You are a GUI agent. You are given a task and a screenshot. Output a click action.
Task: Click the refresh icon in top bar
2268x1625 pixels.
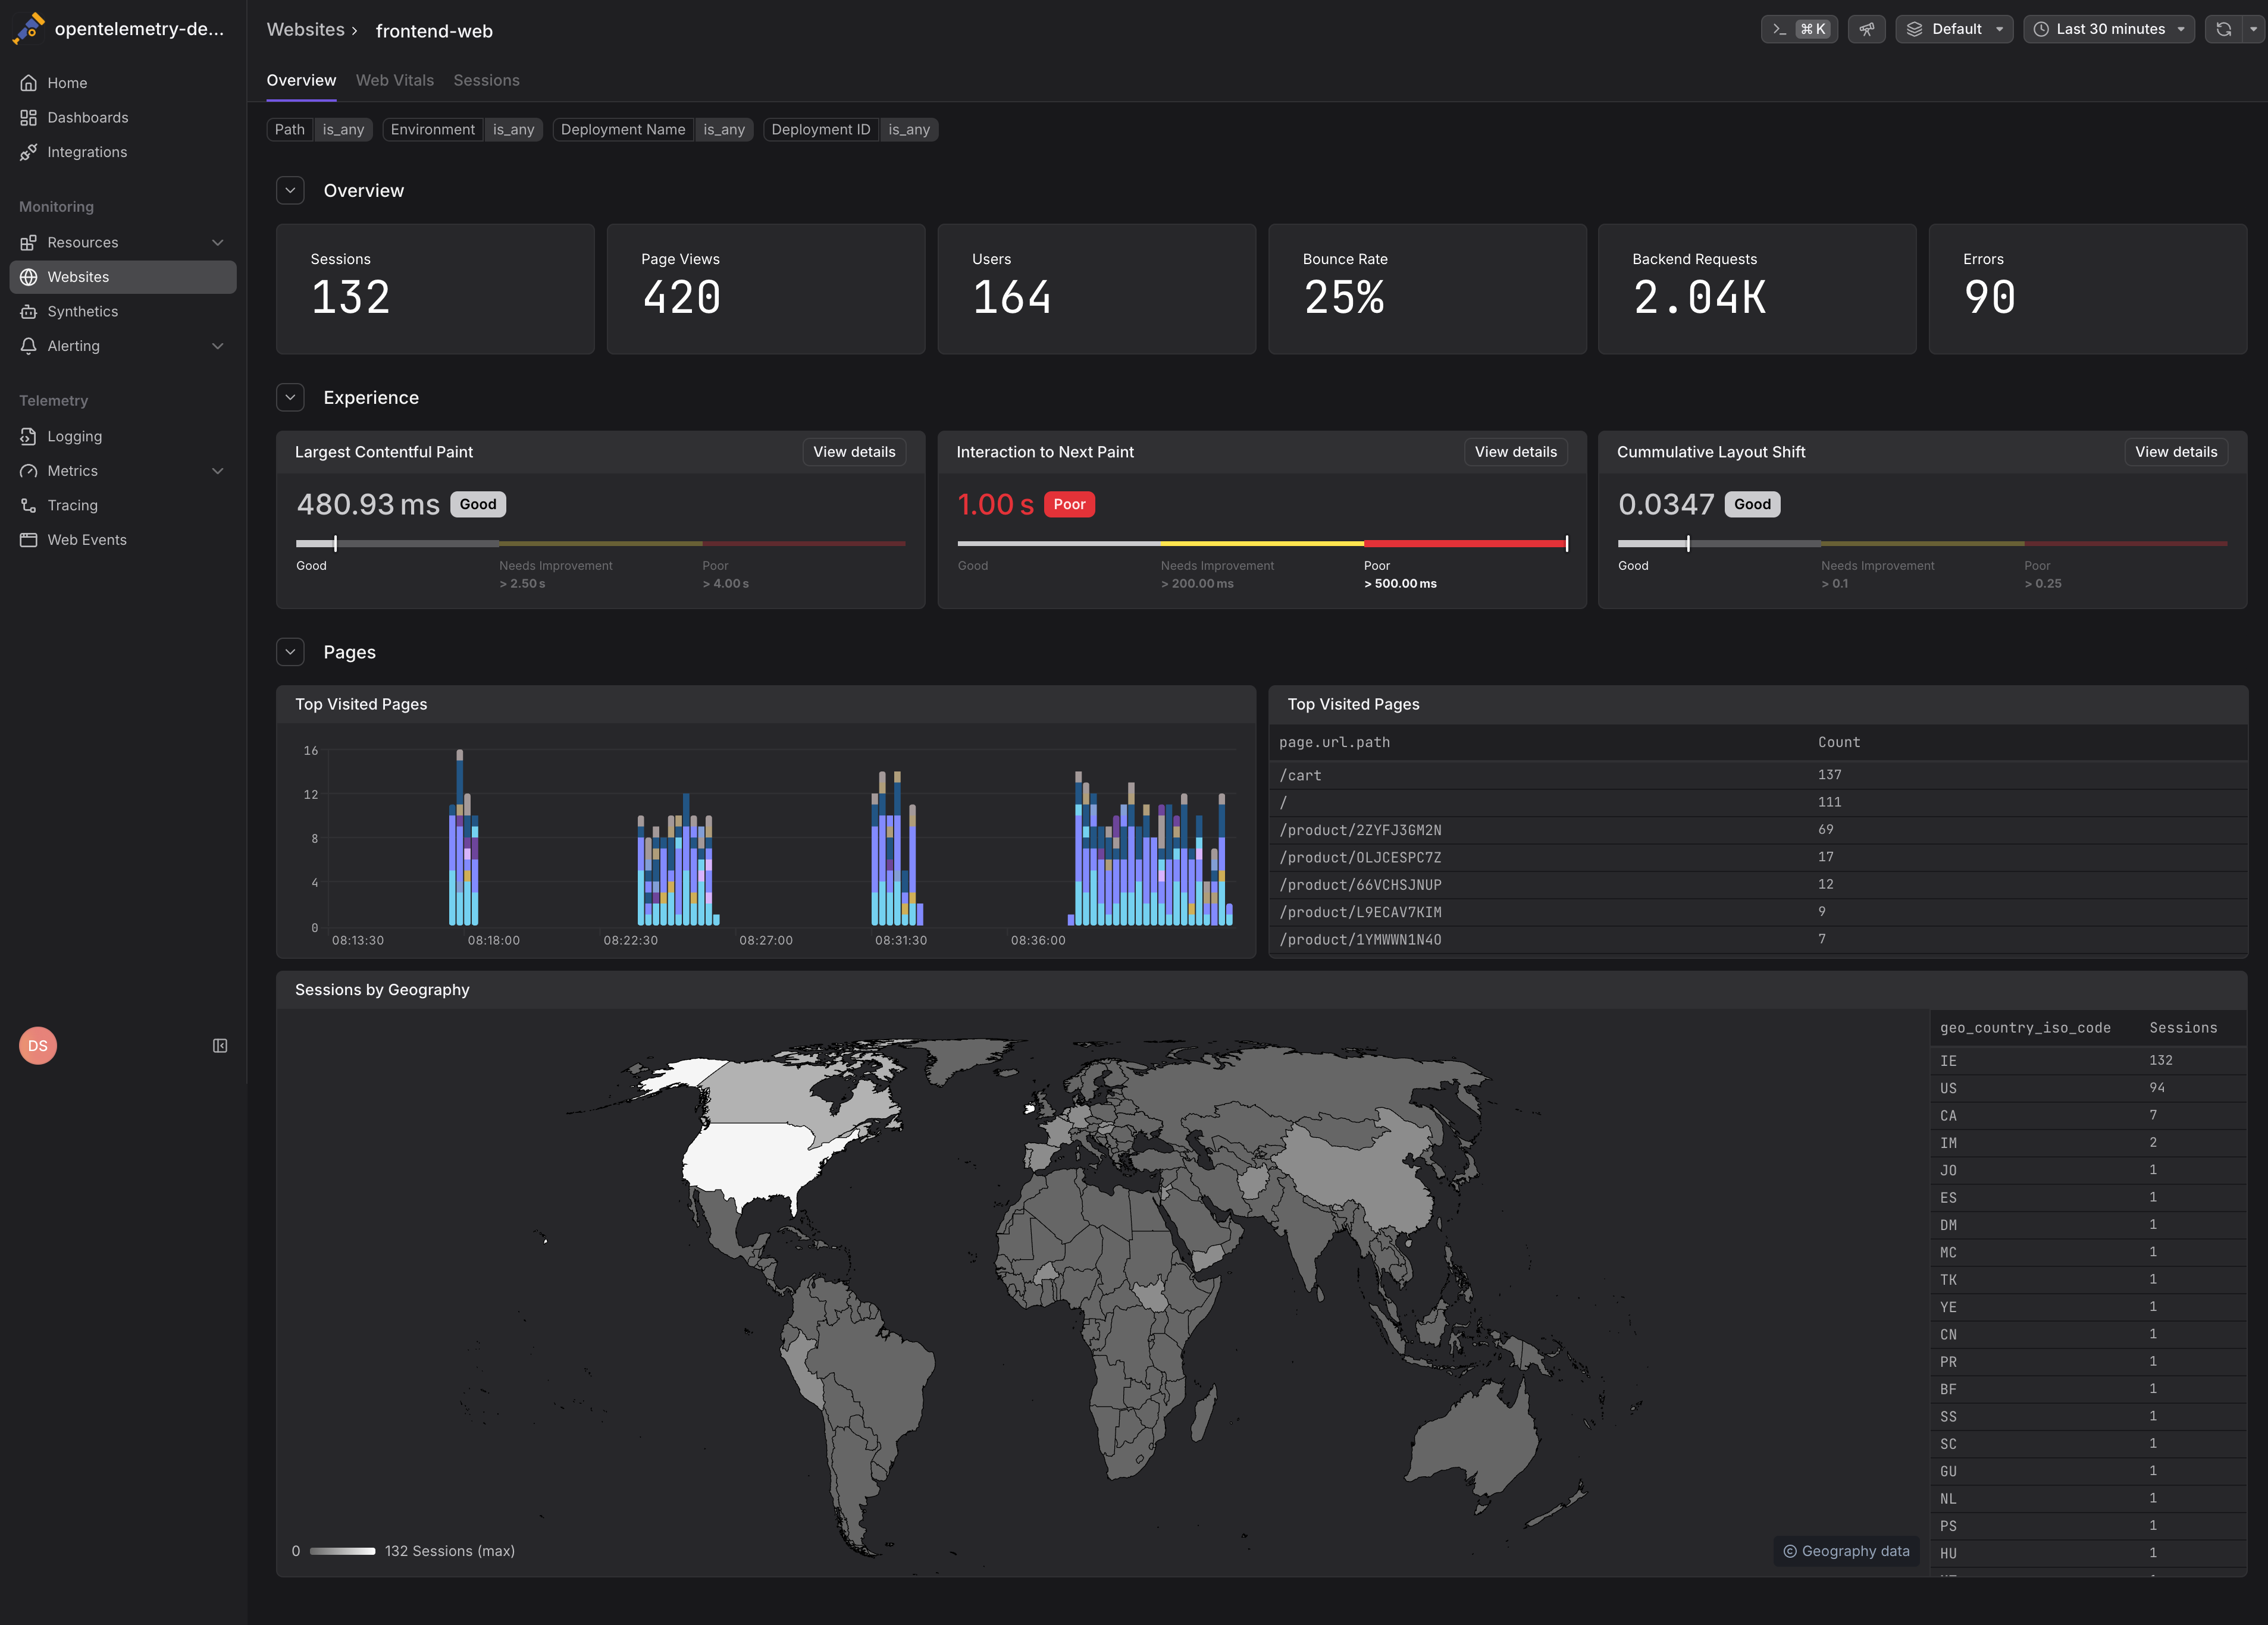pyautogui.click(x=2223, y=29)
